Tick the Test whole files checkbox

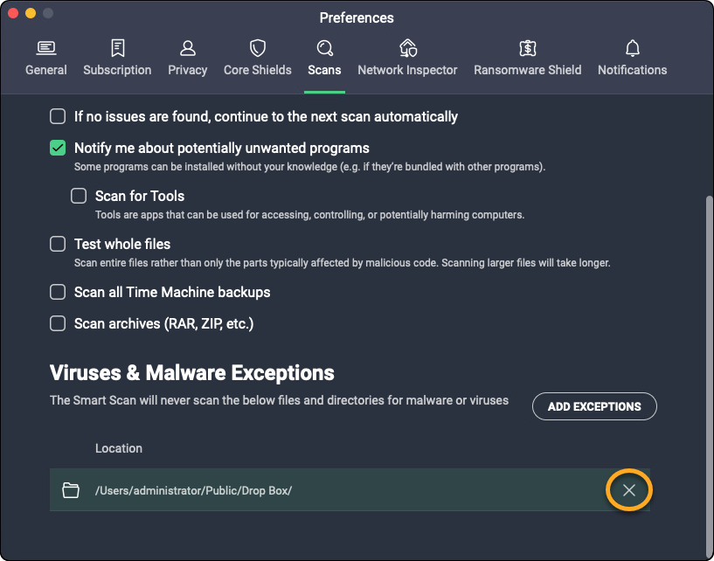58,244
